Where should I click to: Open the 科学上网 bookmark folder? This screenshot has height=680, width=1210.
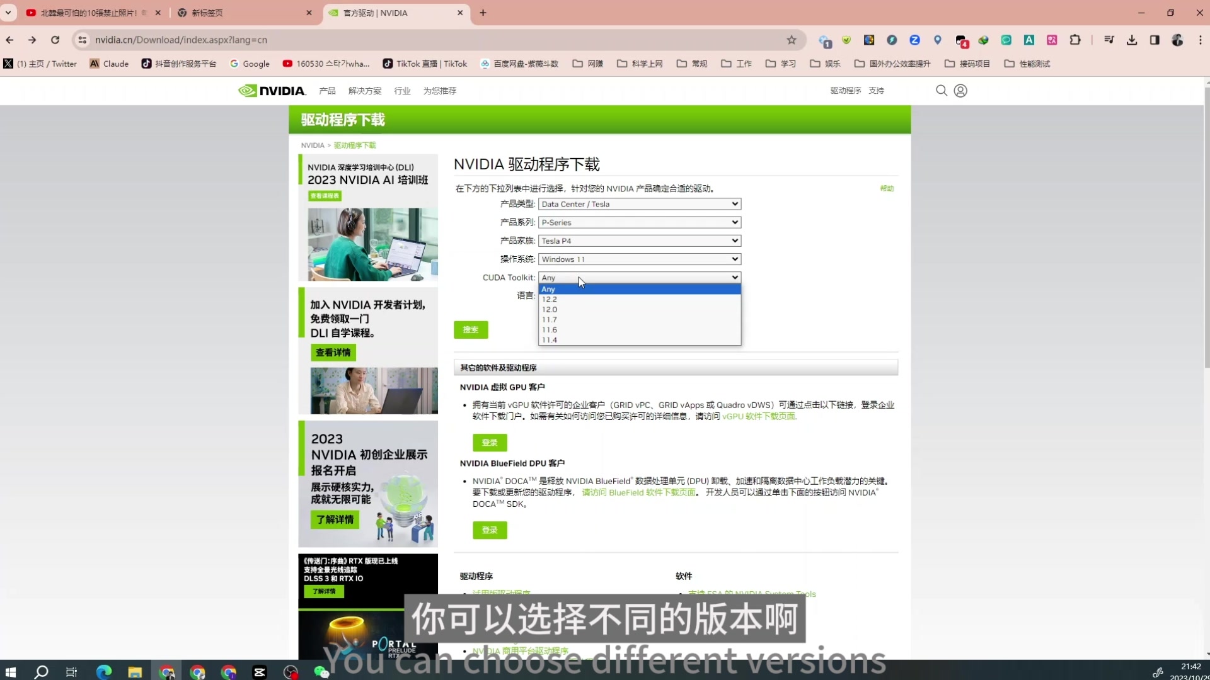click(x=640, y=64)
